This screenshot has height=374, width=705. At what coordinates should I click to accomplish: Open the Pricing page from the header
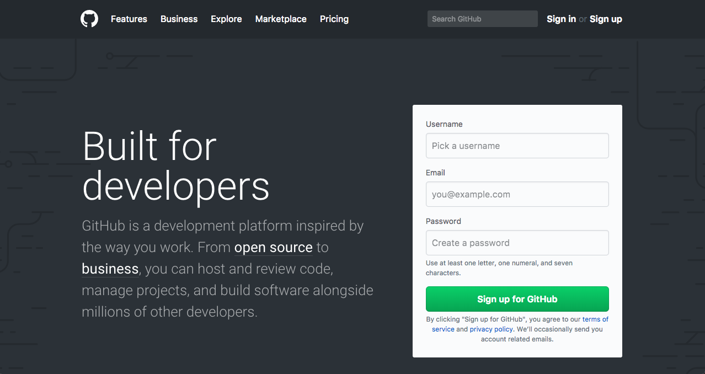click(334, 19)
